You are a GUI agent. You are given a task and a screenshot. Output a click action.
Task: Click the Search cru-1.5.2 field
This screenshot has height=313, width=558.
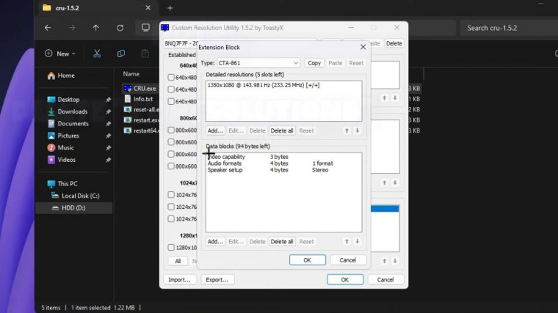pyautogui.click(x=507, y=28)
